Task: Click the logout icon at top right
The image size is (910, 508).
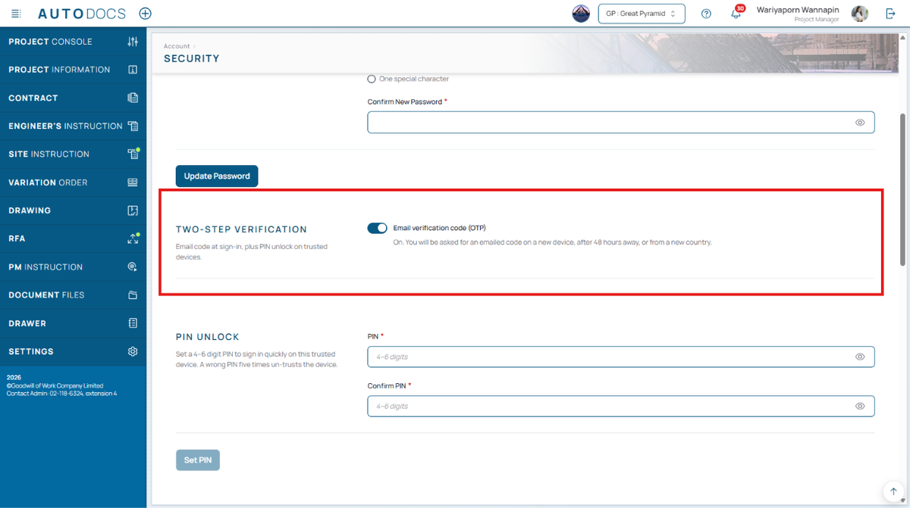Action: click(x=890, y=14)
